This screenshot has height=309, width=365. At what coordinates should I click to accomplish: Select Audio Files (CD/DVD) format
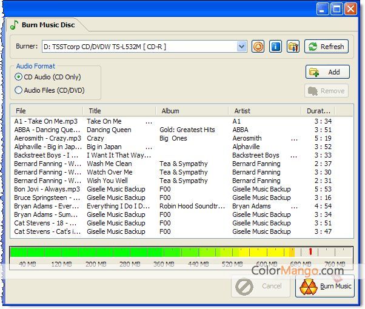tap(19, 90)
